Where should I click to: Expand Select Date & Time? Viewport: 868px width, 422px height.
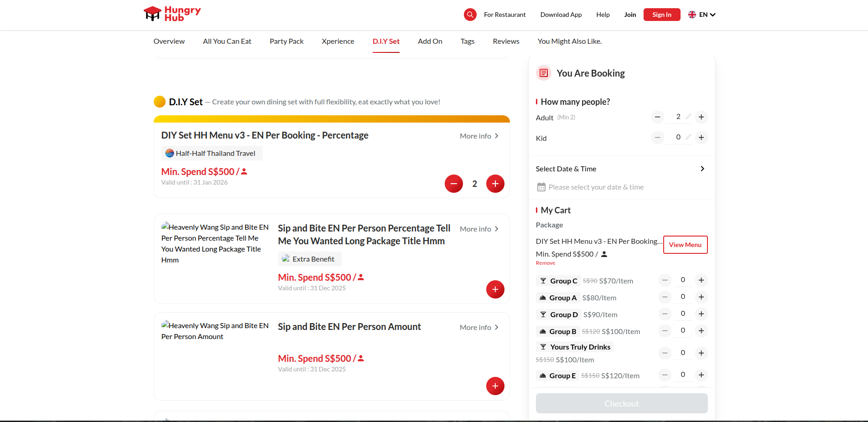point(702,169)
